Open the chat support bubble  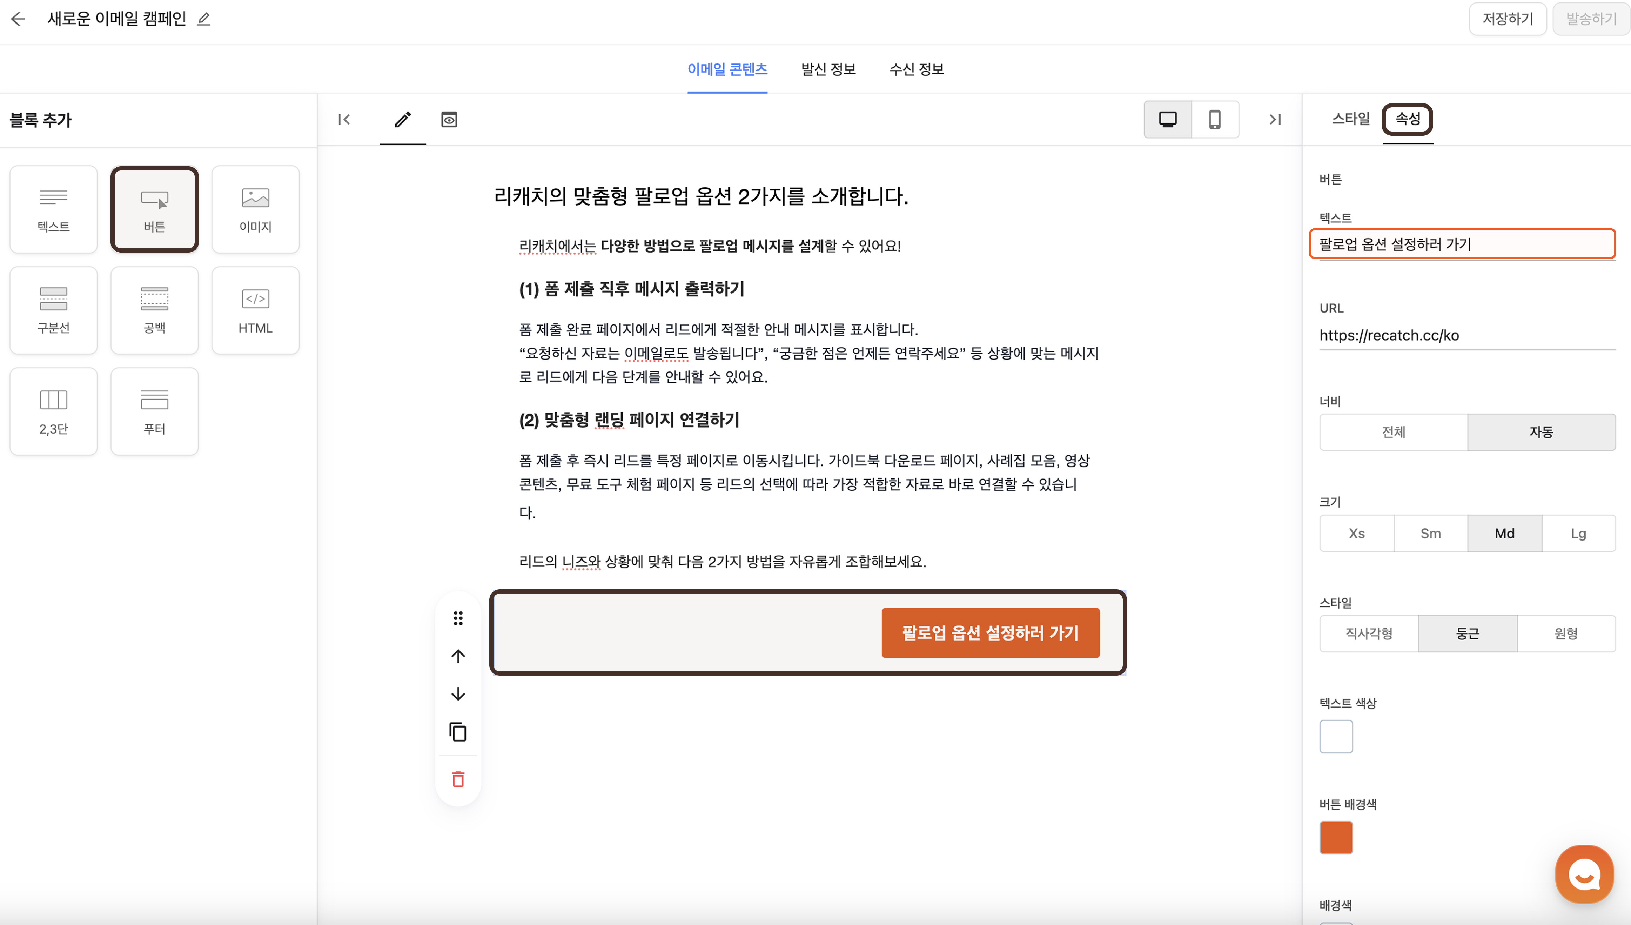[1584, 874]
